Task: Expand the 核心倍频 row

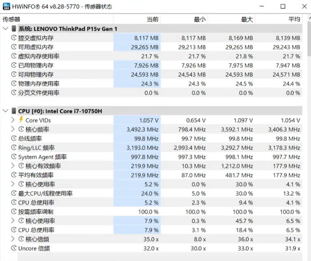Action: click(x=13, y=239)
